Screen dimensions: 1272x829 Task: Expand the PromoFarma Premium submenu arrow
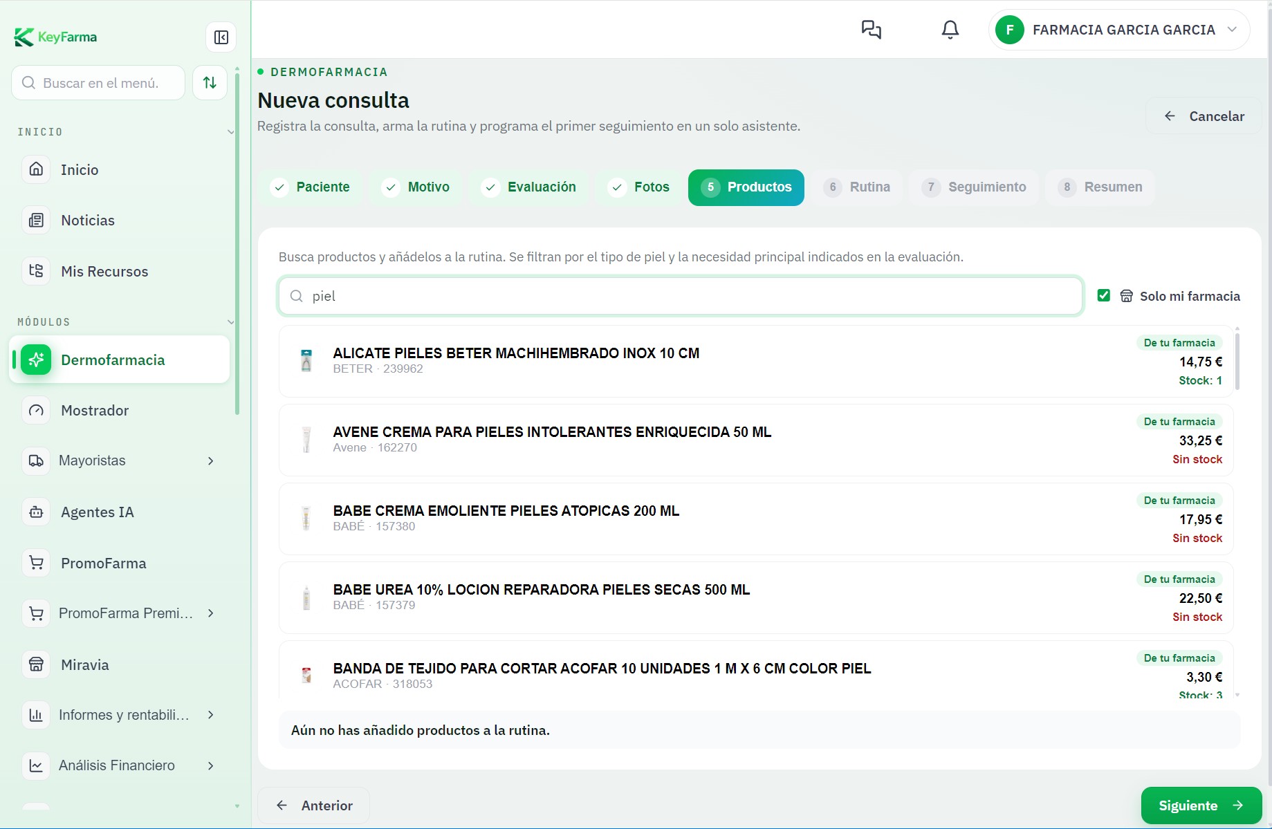[x=211, y=613]
